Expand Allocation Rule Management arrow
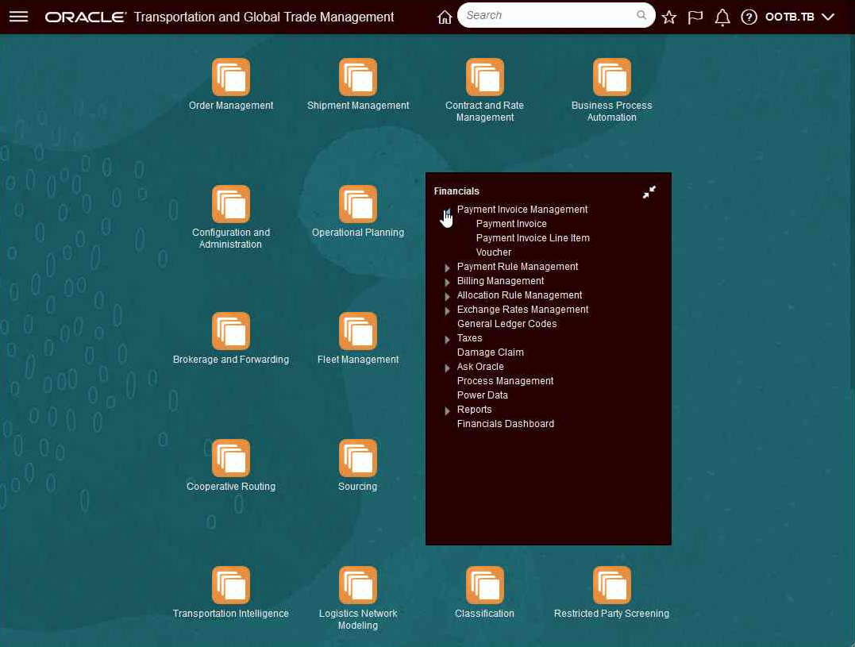Image resolution: width=855 pixels, height=647 pixels. click(x=447, y=296)
